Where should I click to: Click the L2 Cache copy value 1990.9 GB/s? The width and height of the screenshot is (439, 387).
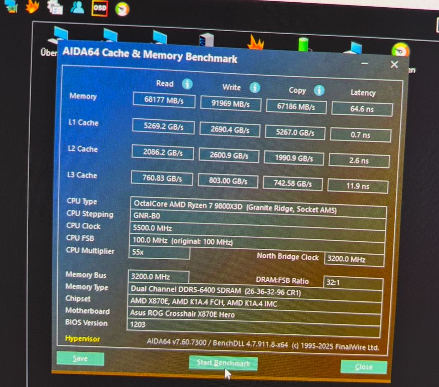click(x=294, y=158)
